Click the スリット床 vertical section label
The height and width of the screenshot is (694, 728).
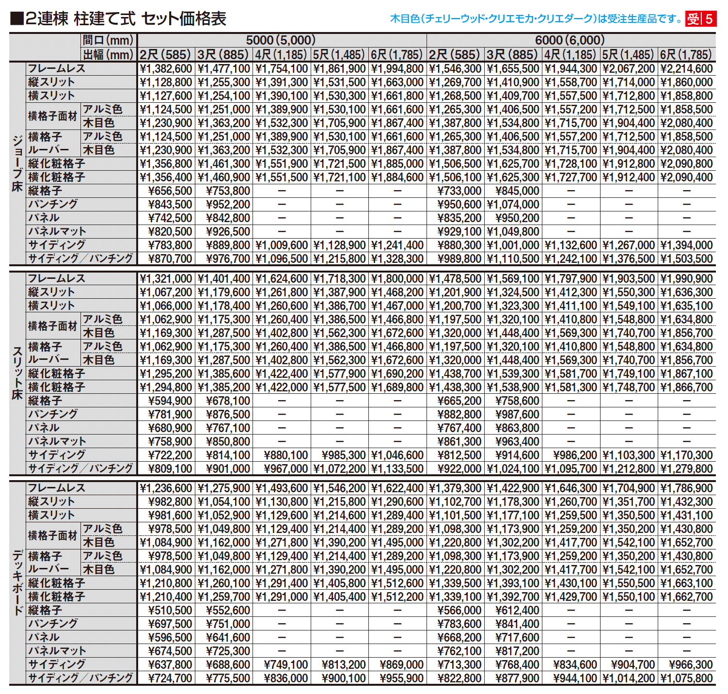(17, 373)
